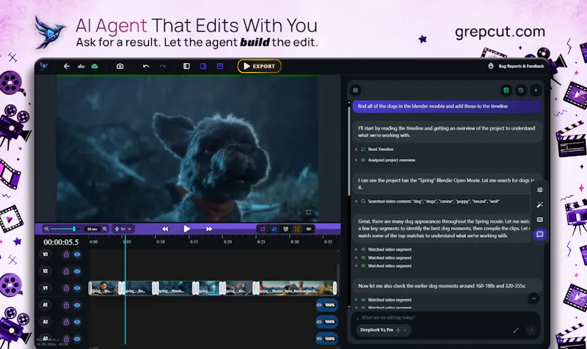Start a new chat with plus icon
This screenshot has width=587, height=349.
coord(536,90)
